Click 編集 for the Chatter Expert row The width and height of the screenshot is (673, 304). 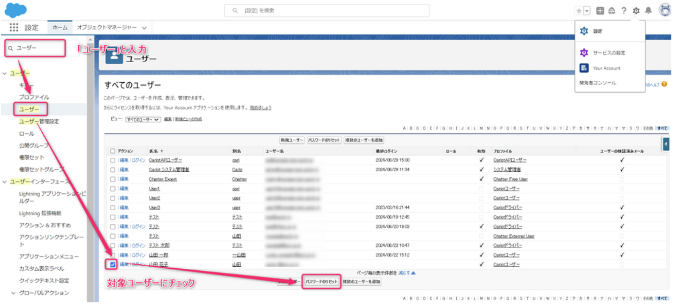(124, 179)
